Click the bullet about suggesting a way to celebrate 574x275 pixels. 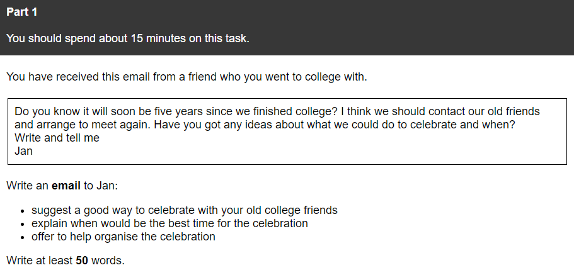click(x=185, y=210)
